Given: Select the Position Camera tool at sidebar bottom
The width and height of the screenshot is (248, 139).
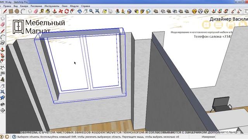Looking at the screenshot, I should (x=3, y=110).
